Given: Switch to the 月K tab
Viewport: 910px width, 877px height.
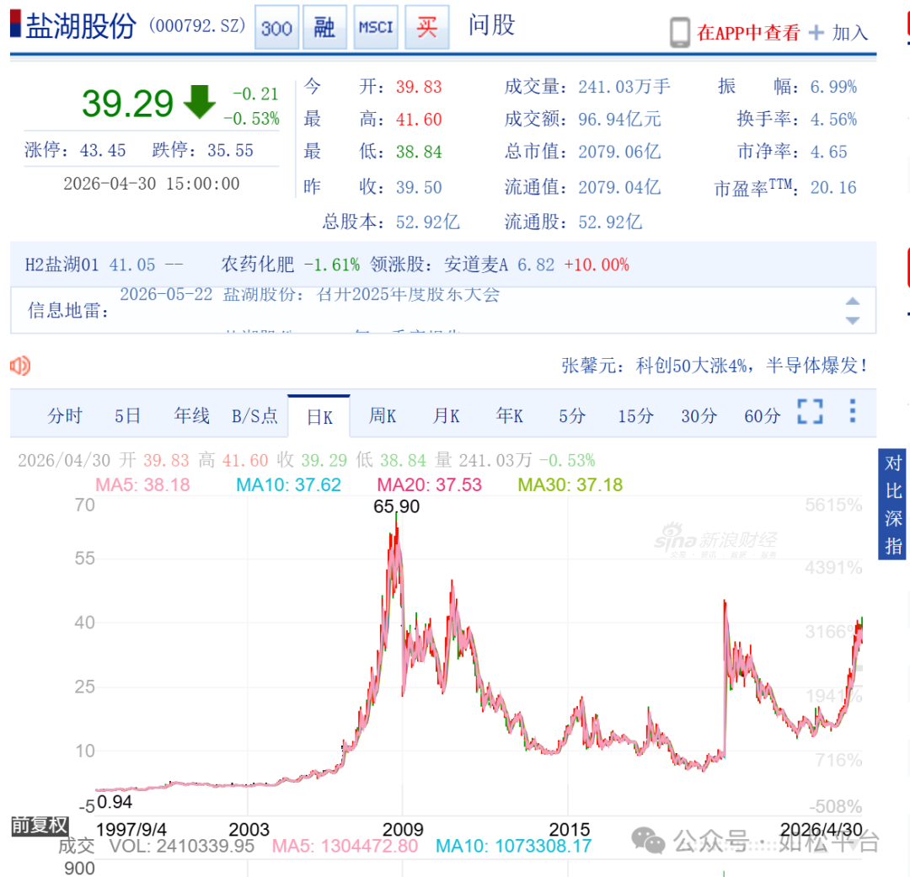Looking at the screenshot, I should pyautogui.click(x=446, y=415).
